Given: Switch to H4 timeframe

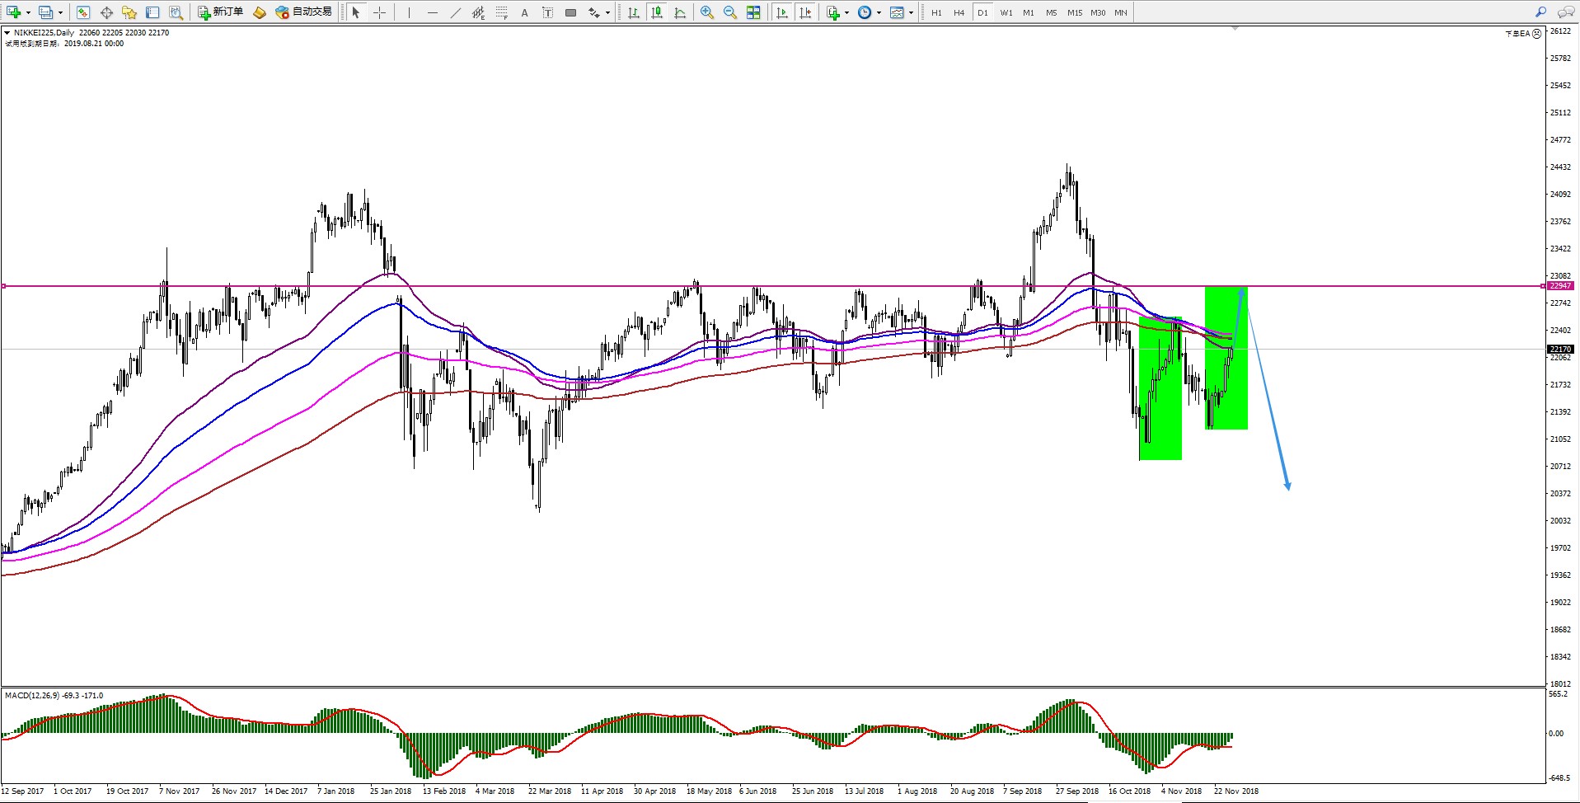Looking at the screenshot, I should click(959, 12).
